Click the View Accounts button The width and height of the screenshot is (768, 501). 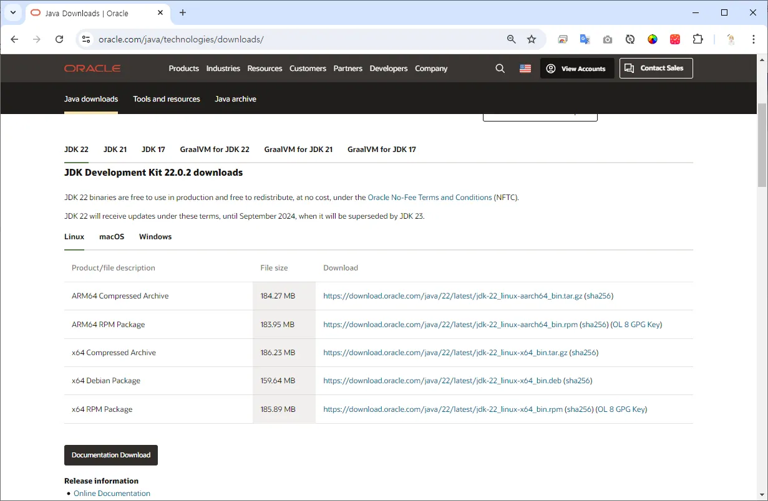(x=577, y=69)
